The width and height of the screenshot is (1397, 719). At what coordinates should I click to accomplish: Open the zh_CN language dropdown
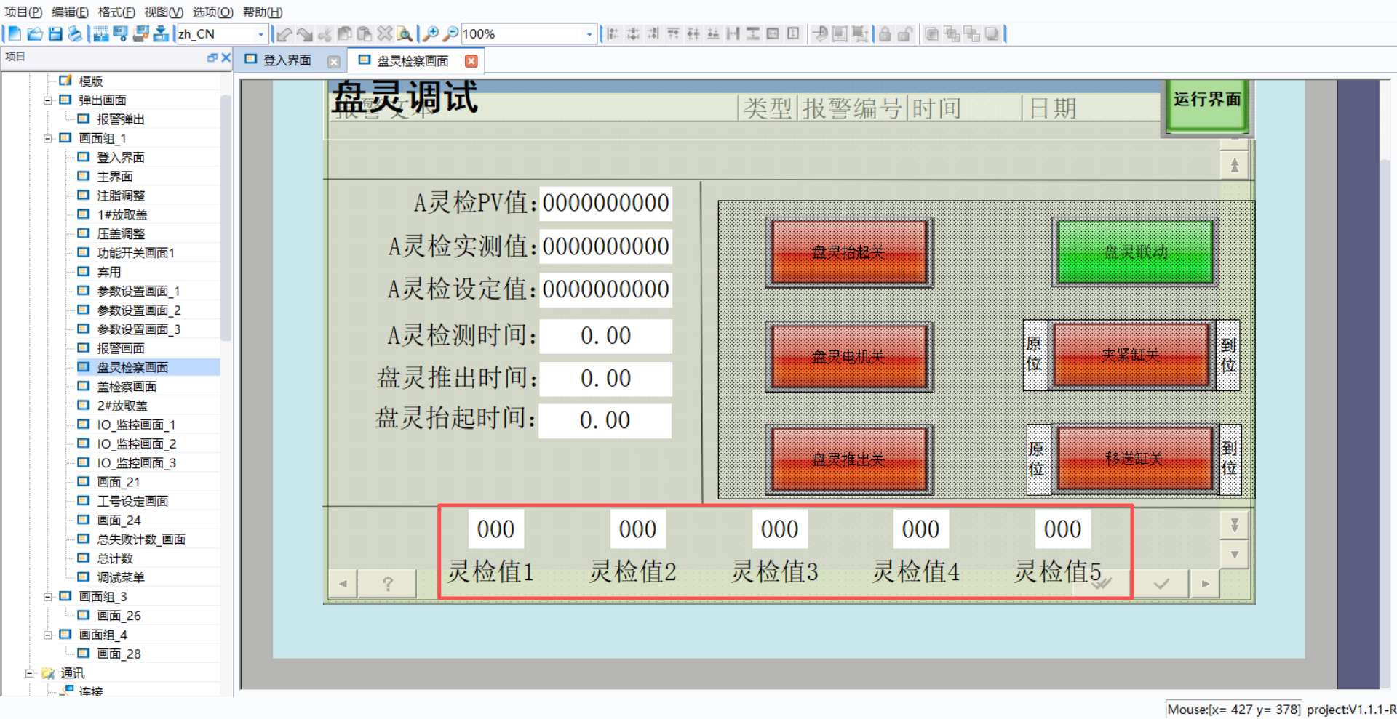260,34
